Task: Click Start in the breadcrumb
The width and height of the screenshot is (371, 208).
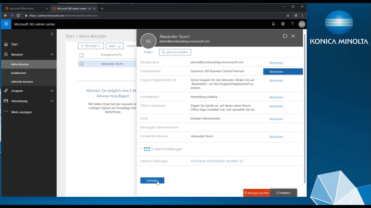Action: [70, 36]
